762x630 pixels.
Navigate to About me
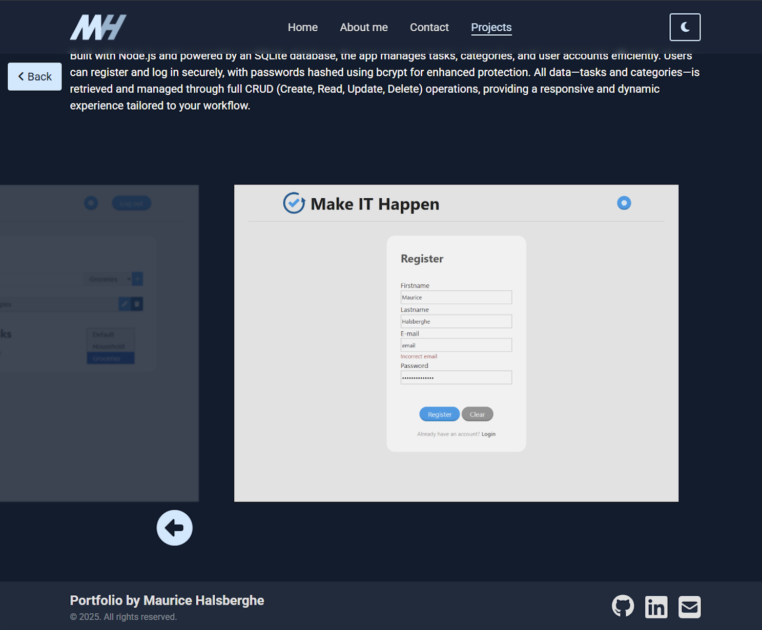pyautogui.click(x=363, y=28)
